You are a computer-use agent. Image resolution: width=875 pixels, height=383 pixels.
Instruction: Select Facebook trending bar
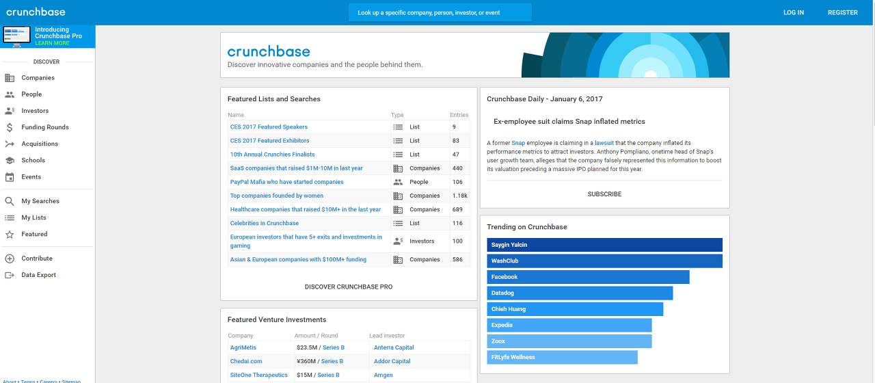tap(588, 277)
